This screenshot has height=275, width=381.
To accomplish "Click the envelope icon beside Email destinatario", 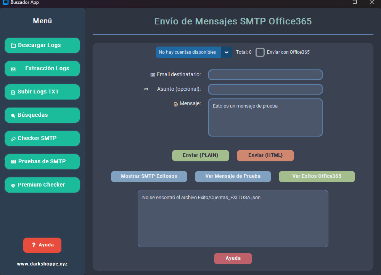I will 153,75.
